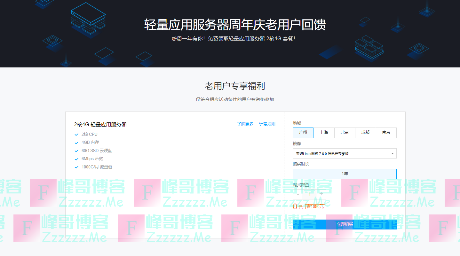Click the stacked chips illustration at banner right

pyautogui.click(x=369, y=48)
